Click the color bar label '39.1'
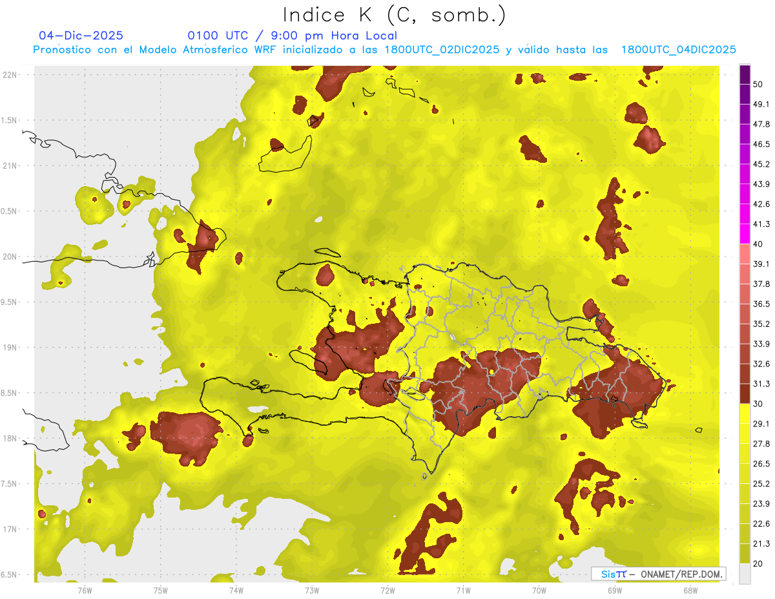The height and width of the screenshot is (599, 775). tap(761, 264)
